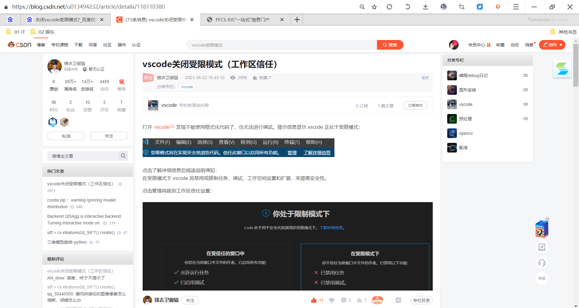
Task: Open the browser hamburger menu
Action: click(516, 7)
